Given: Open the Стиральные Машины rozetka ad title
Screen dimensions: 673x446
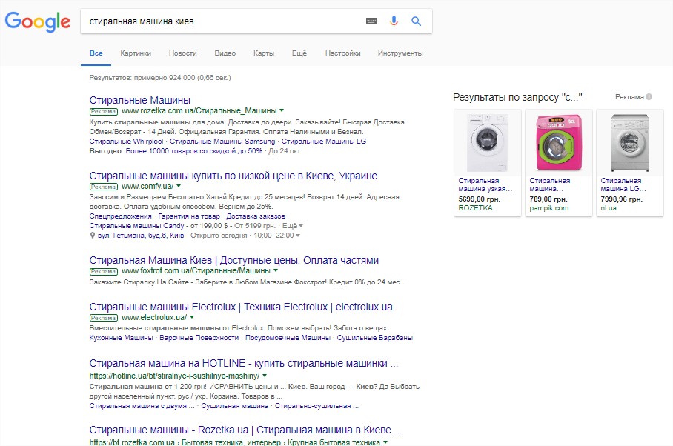Looking at the screenshot, I should point(140,100).
